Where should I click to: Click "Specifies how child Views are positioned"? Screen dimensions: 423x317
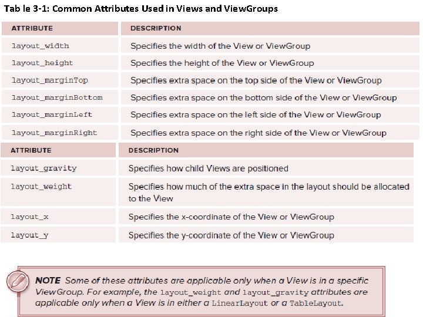tap(208, 168)
